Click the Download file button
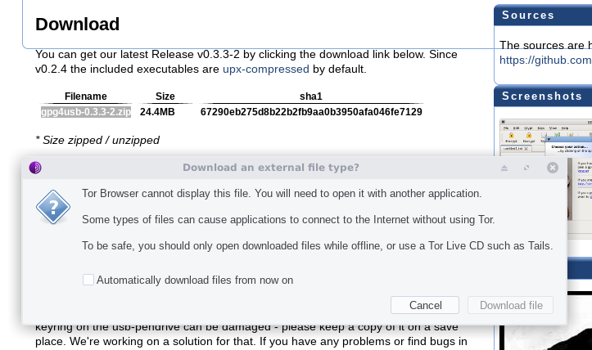 pyautogui.click(x=510, y=305)
